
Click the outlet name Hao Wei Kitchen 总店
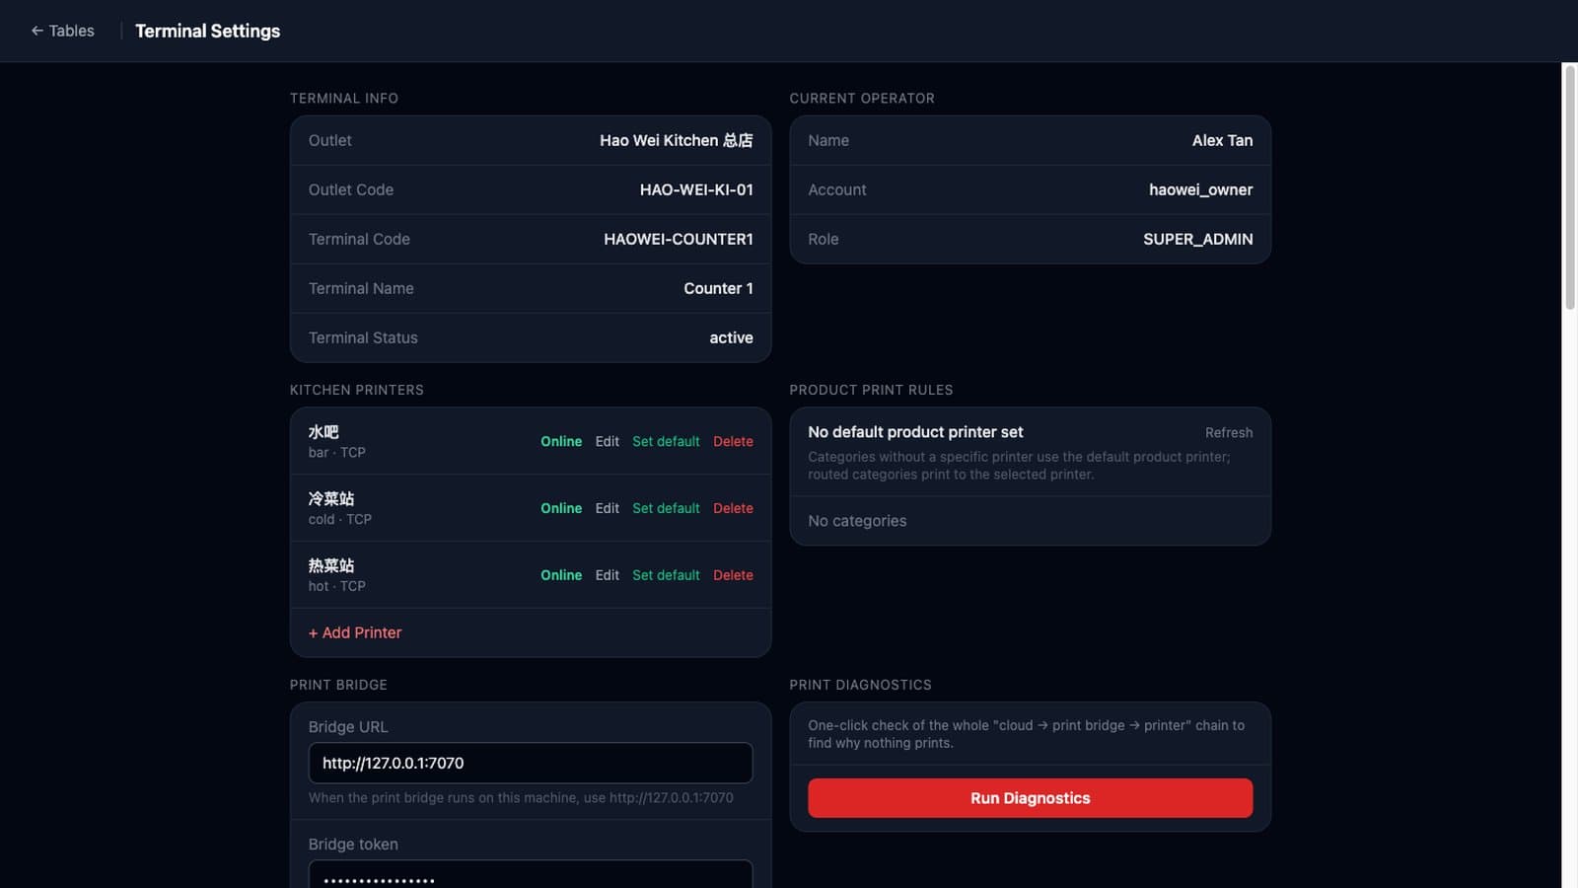click(x=677, y=140)
